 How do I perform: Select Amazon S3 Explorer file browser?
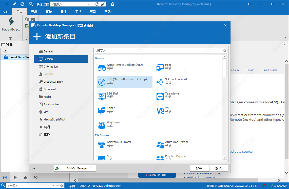click(x=119, y=144)
